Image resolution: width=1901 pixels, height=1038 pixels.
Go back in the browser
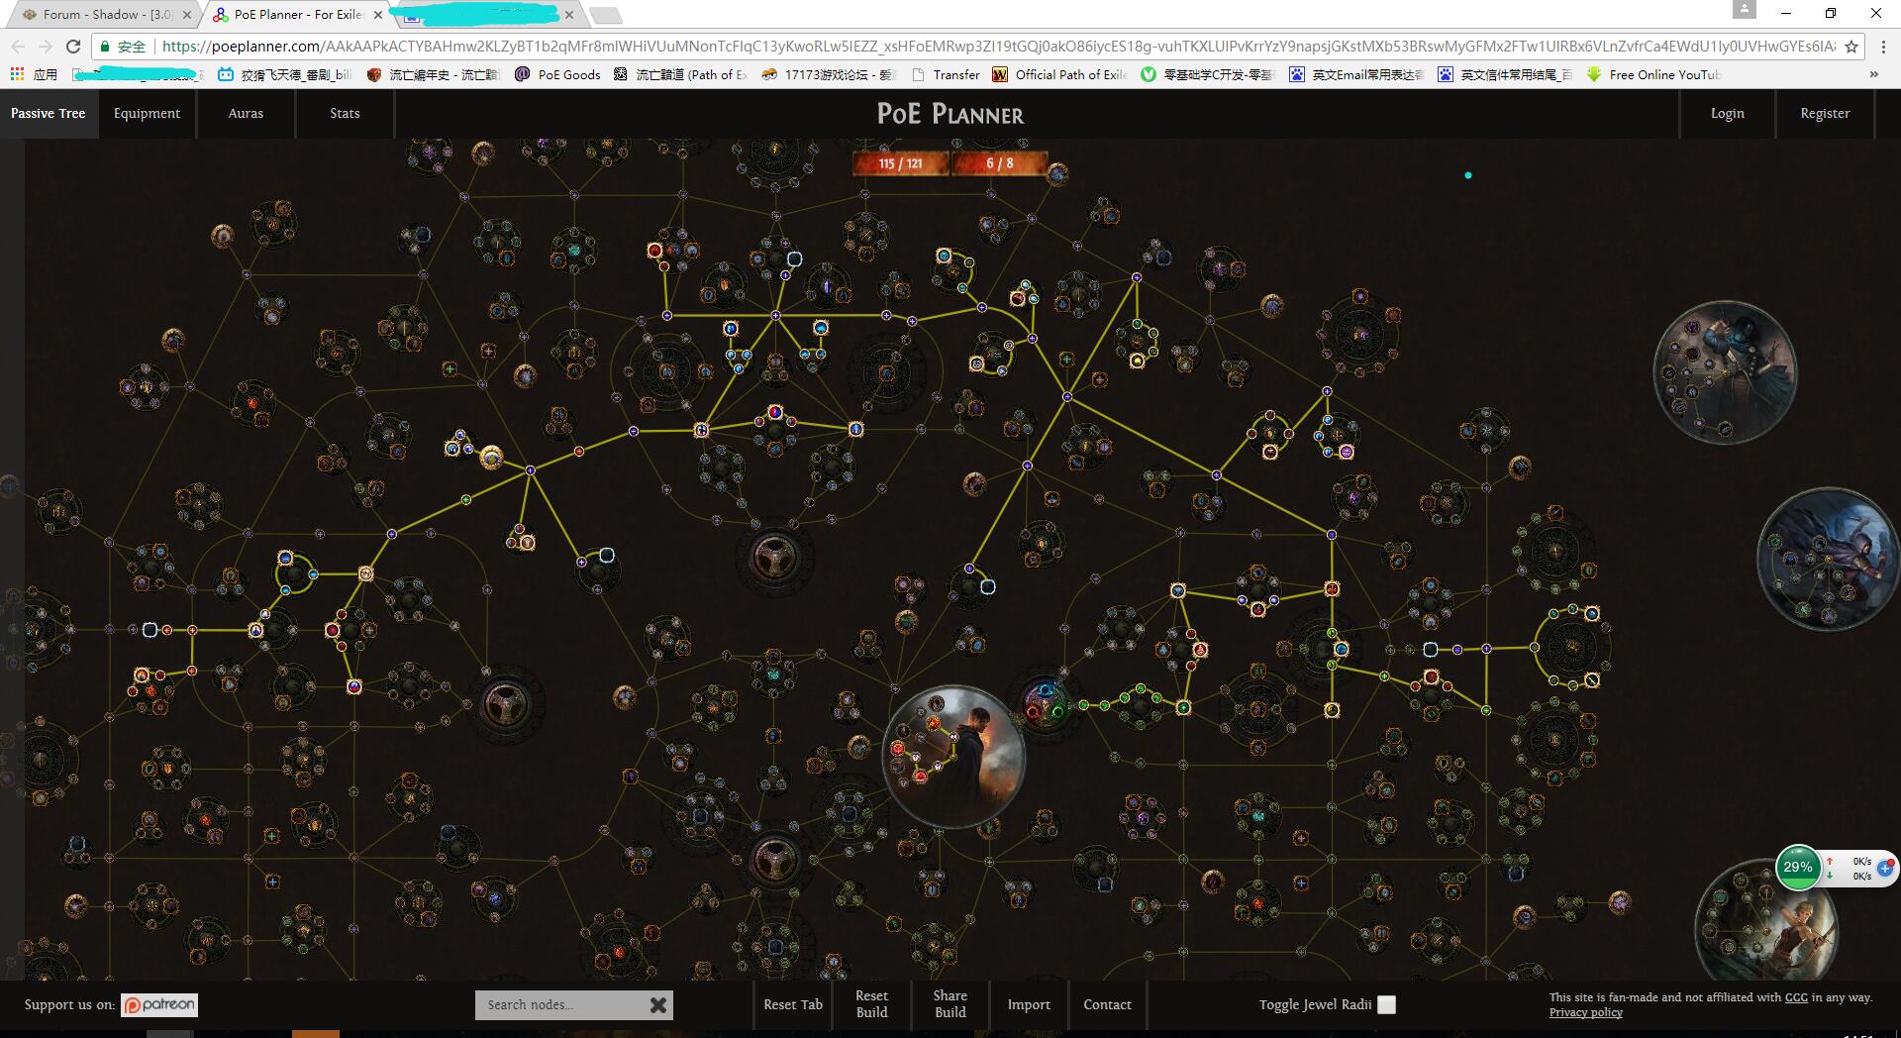pyautogui.click(x=18, y=47)
